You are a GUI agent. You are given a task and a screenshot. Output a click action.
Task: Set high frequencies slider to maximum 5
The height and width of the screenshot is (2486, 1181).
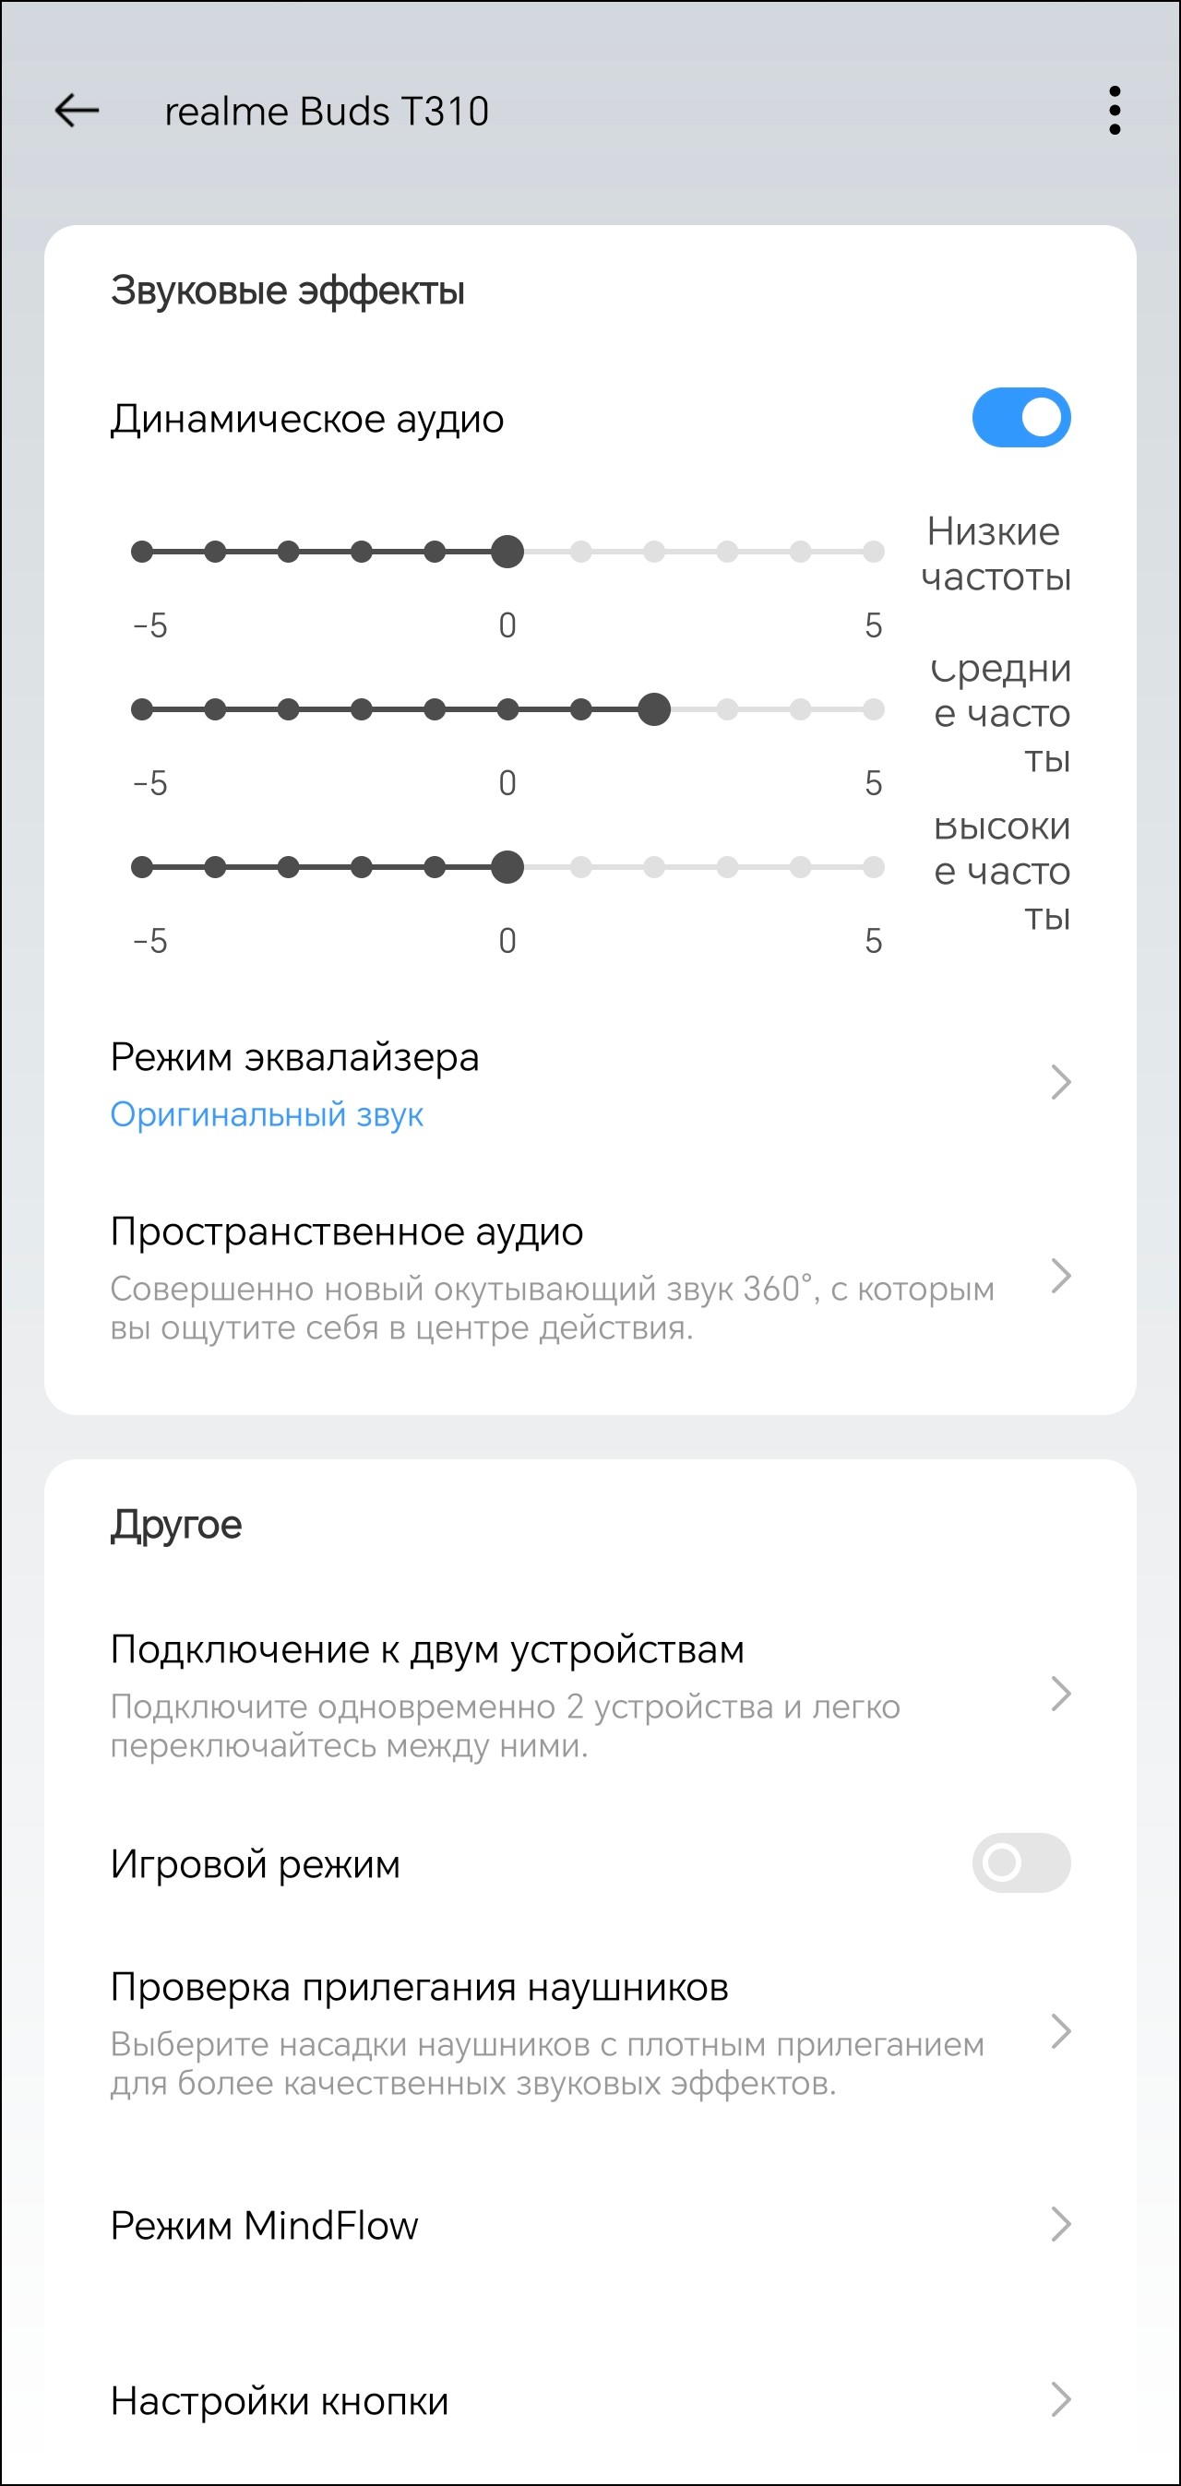click(873, 868)
